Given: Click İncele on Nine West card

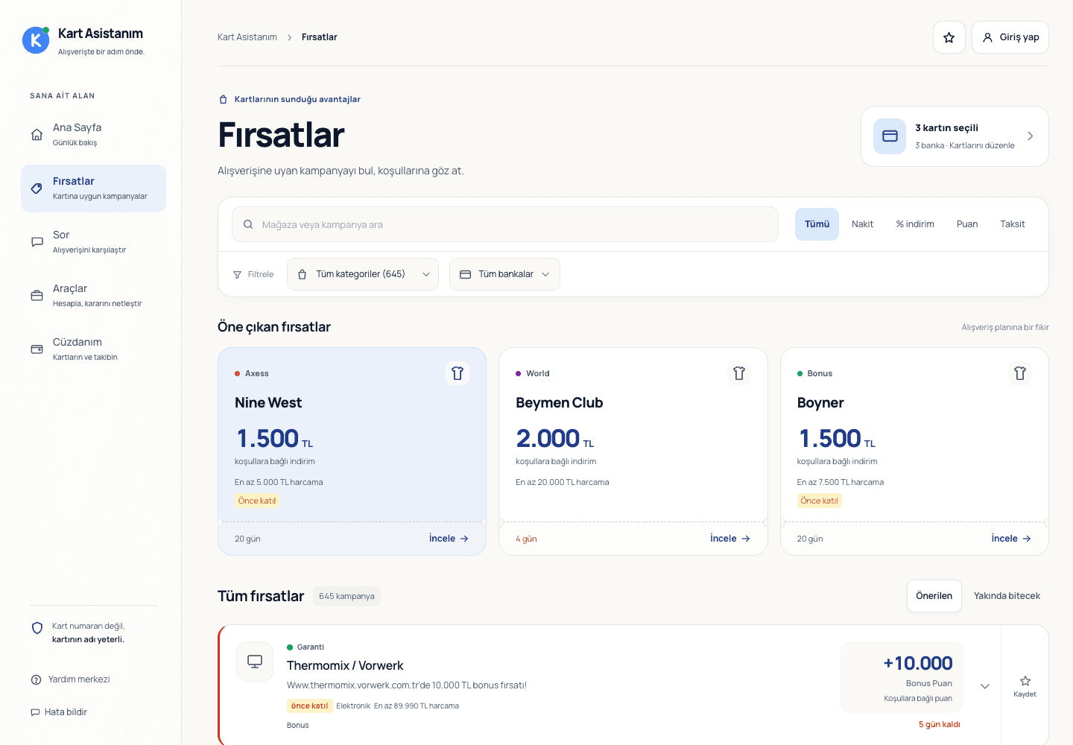Looking at the screenshot, I should pos(449,539).
